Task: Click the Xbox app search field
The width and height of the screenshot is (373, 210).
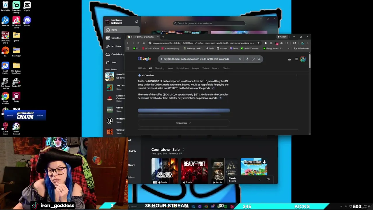Action: tap(209, 23)
